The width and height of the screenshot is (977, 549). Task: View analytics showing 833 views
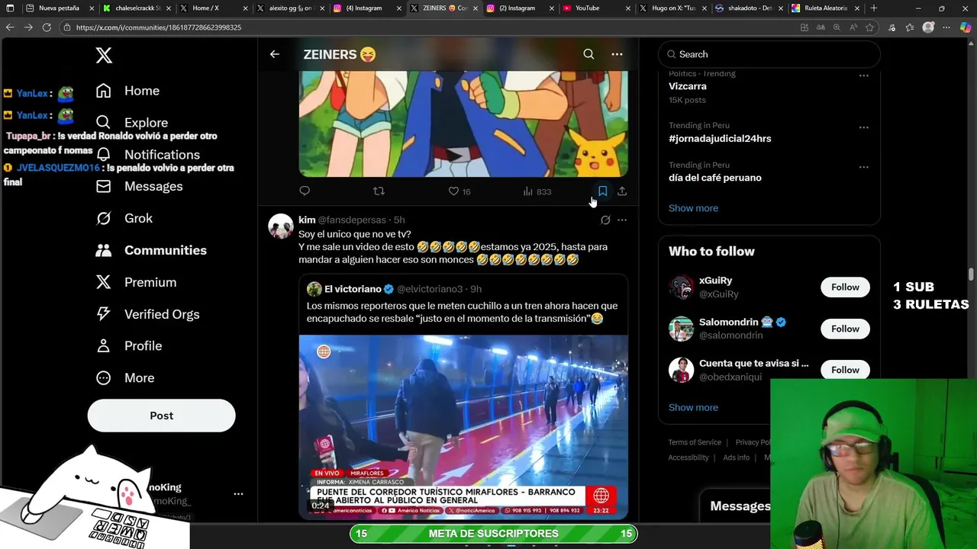click(537, 191)
